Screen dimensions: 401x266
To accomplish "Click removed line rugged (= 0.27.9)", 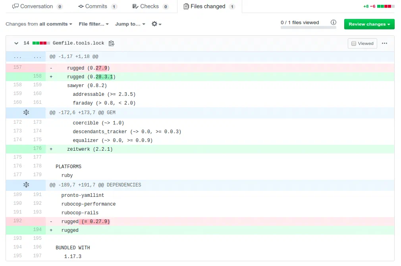I will (x=200, y=221).
